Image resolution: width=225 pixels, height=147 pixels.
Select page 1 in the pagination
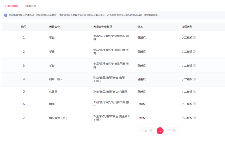coord(160,131)
